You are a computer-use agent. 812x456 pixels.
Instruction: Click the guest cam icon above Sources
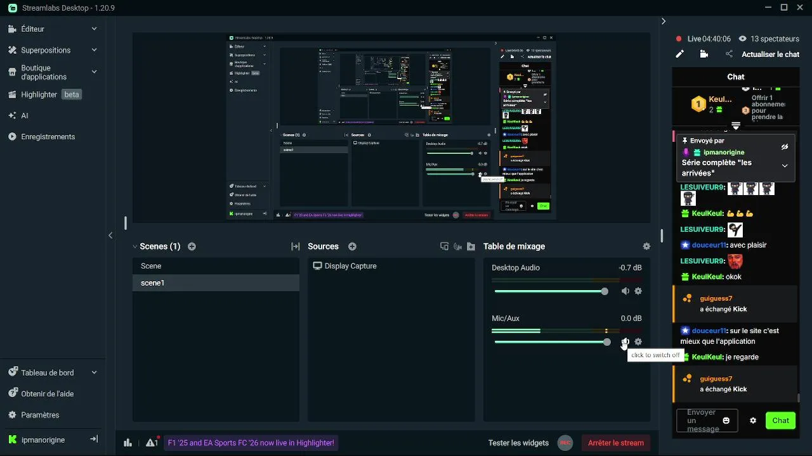tap(457, 246)
